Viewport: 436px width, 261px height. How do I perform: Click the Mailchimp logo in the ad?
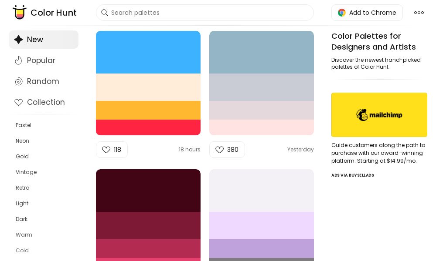tap(379, 115)
